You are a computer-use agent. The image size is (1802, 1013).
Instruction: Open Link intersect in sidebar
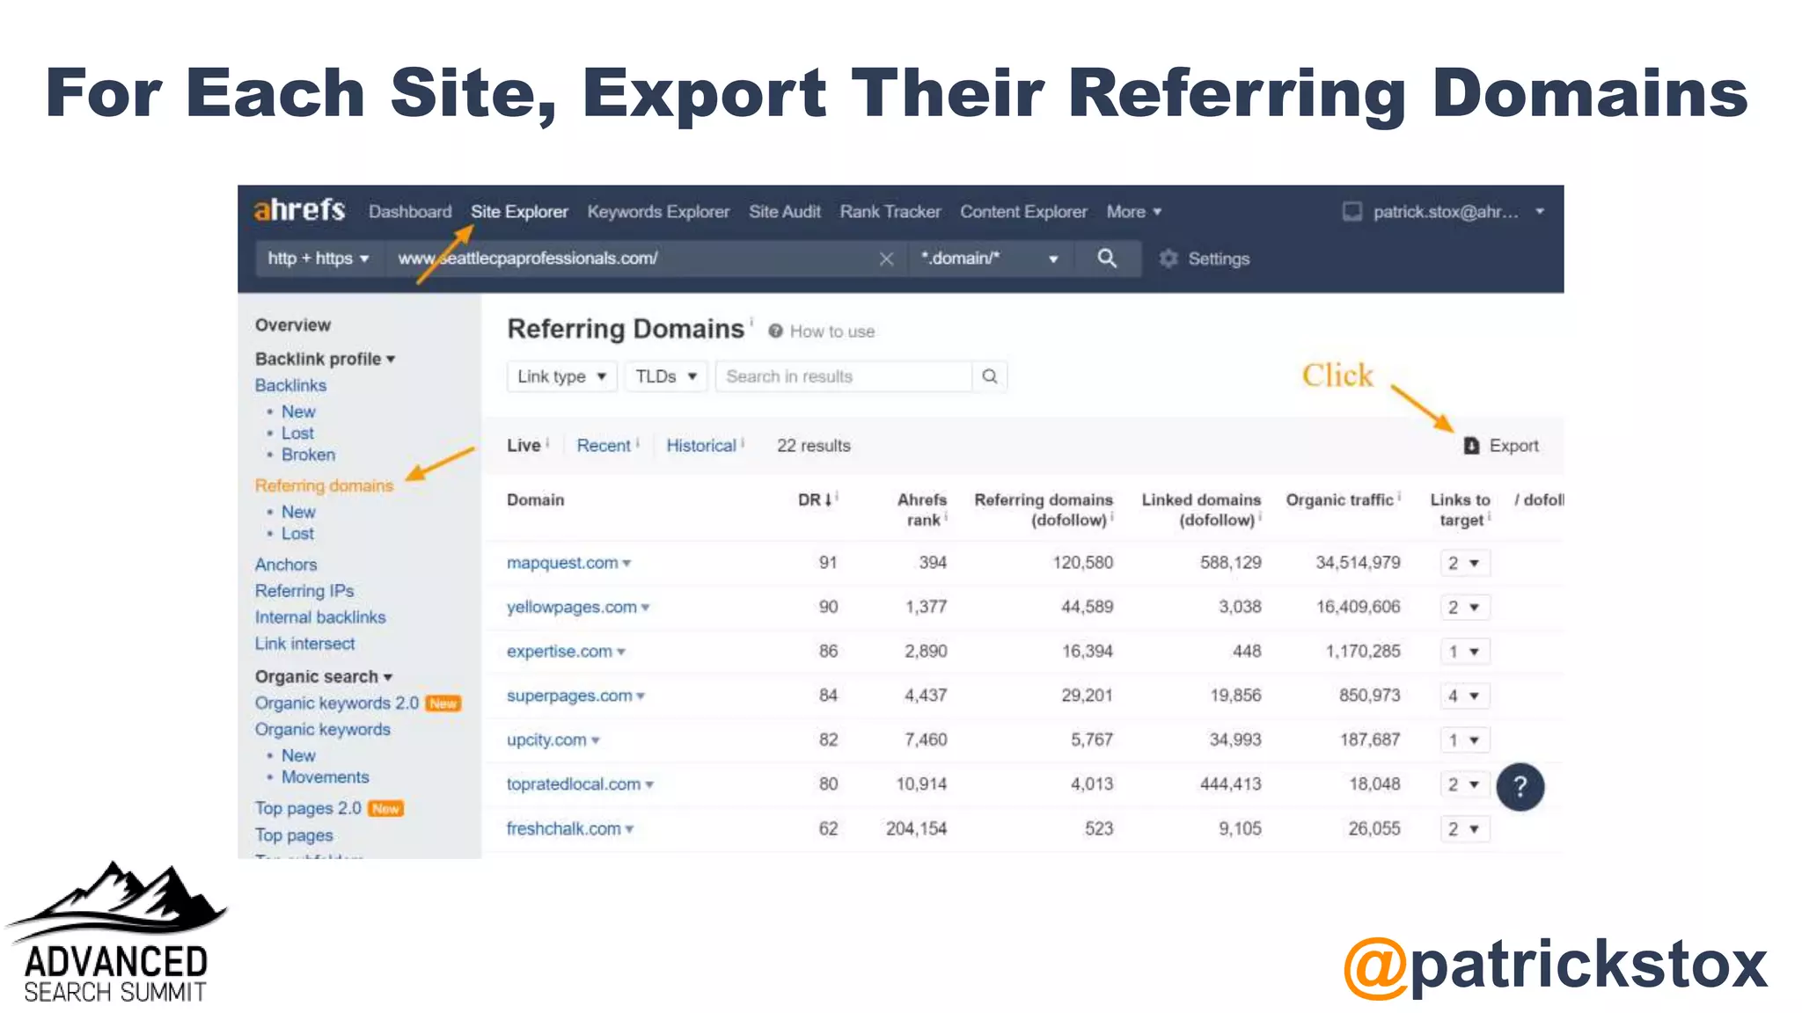pos(304,644)
